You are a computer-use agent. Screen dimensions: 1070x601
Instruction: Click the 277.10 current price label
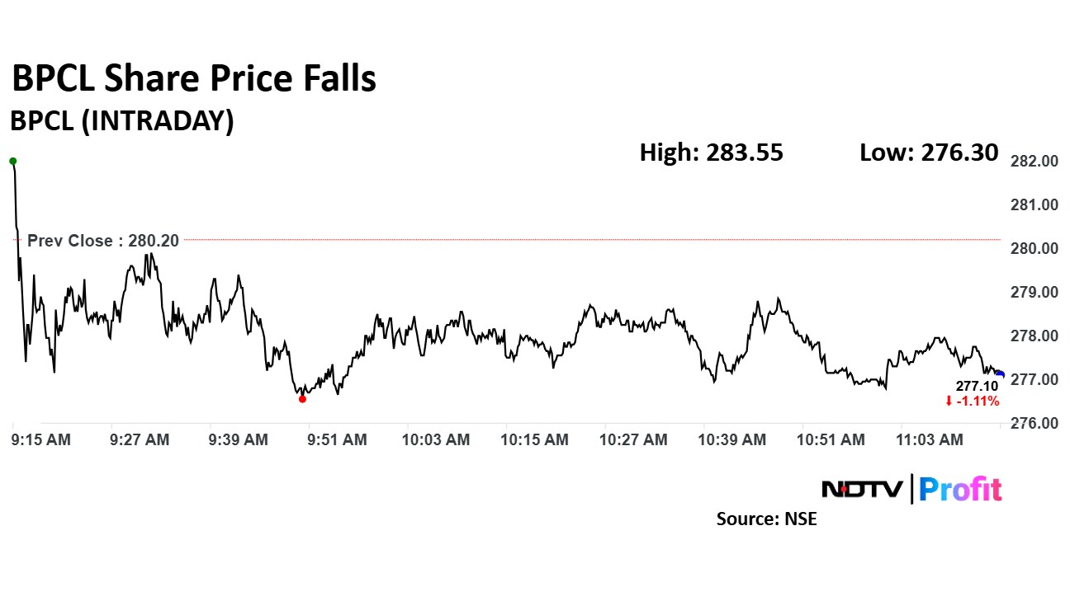pyautogui.click(x=978, y=387)
